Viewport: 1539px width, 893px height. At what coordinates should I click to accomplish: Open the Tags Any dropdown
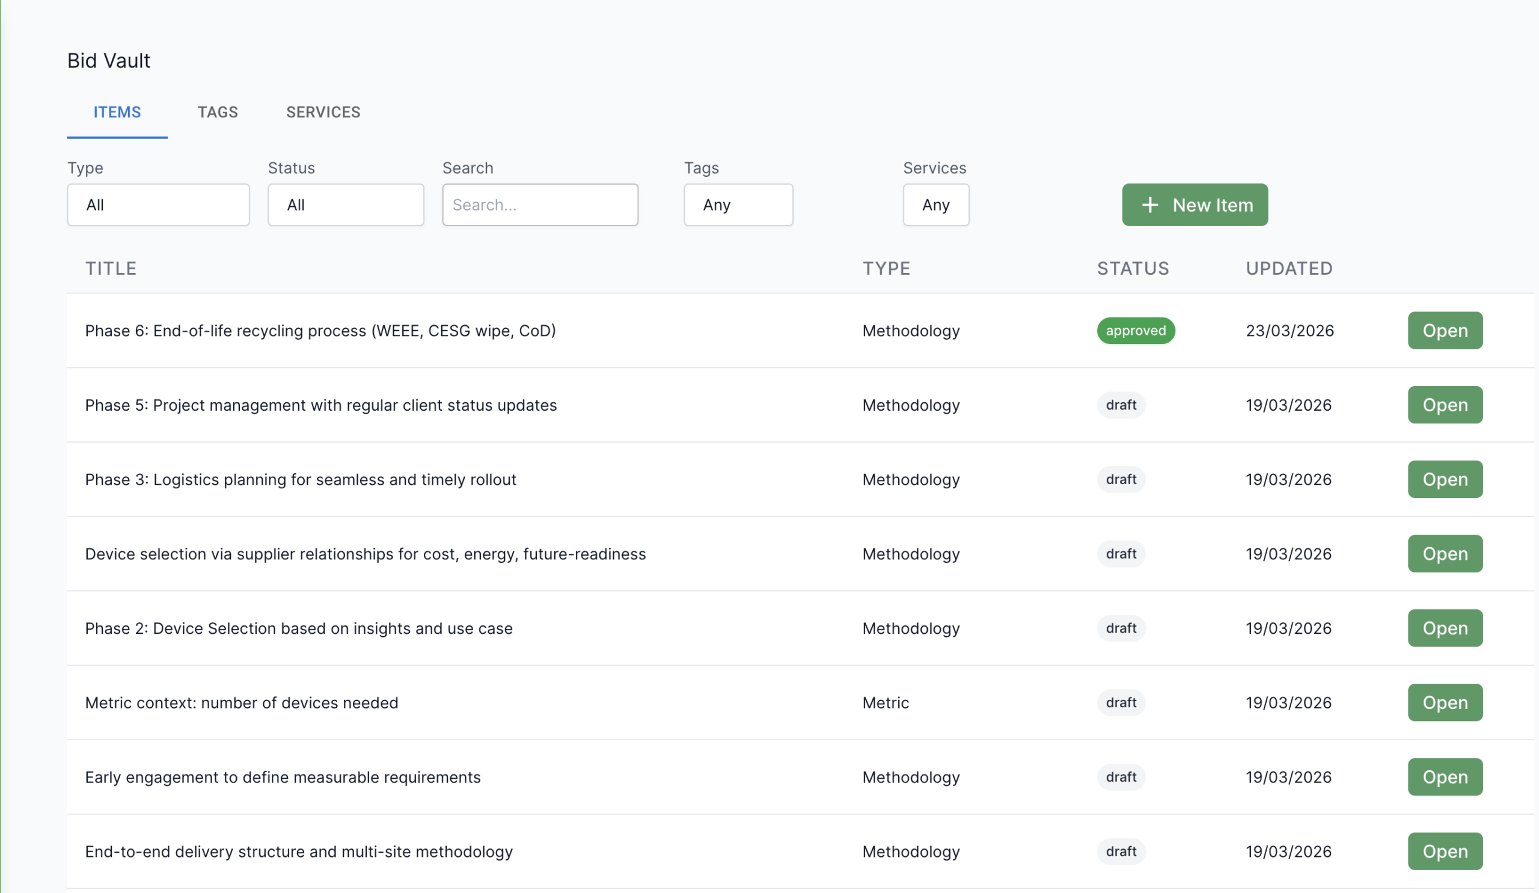point(738,205)
